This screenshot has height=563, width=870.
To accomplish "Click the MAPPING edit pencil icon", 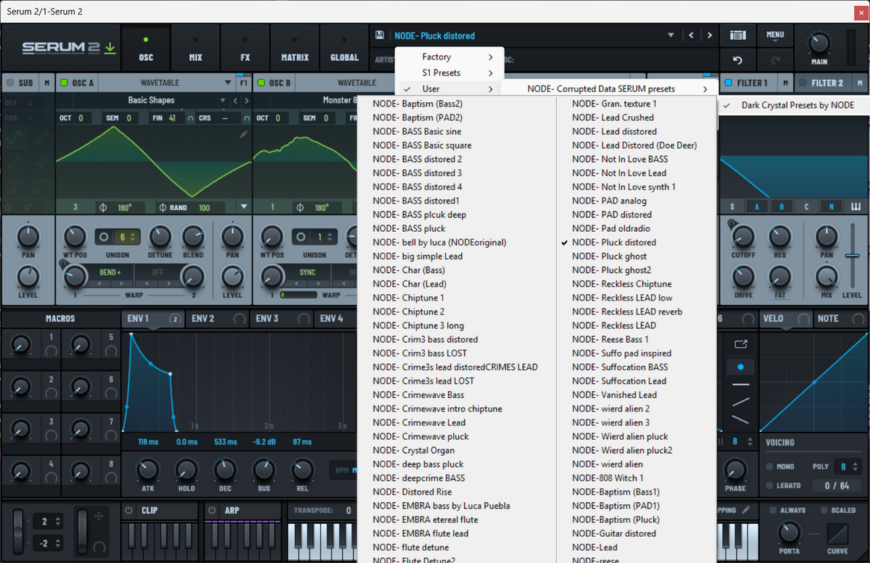I will 746,510.
